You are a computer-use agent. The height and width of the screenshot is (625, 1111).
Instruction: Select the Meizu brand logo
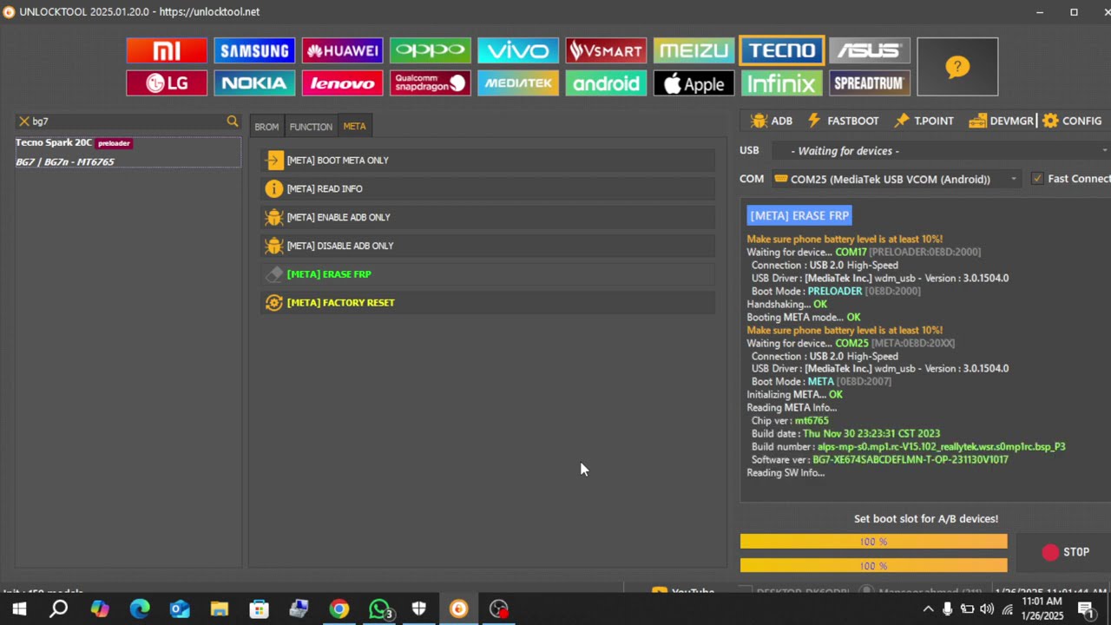click(x=694, y=50)
